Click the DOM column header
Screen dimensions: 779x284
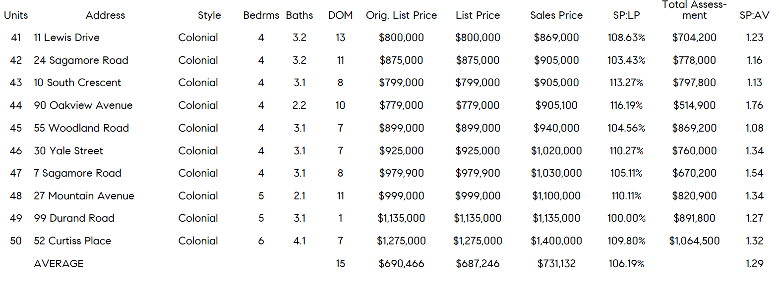pyautogui.click(x=340, y=15)
